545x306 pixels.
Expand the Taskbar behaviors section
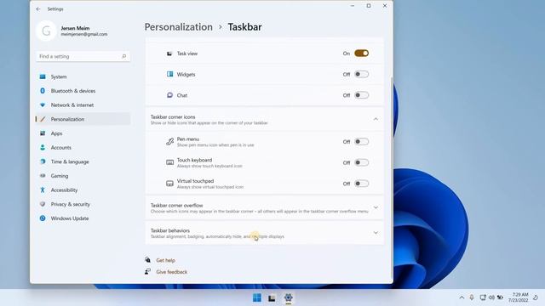[x=376, y=233]
